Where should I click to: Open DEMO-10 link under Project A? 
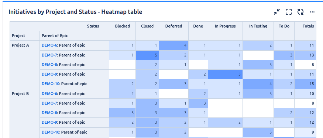[51, 84]
